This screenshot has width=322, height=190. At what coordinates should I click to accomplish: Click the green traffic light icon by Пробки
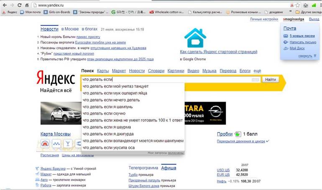tap(238, 134)
